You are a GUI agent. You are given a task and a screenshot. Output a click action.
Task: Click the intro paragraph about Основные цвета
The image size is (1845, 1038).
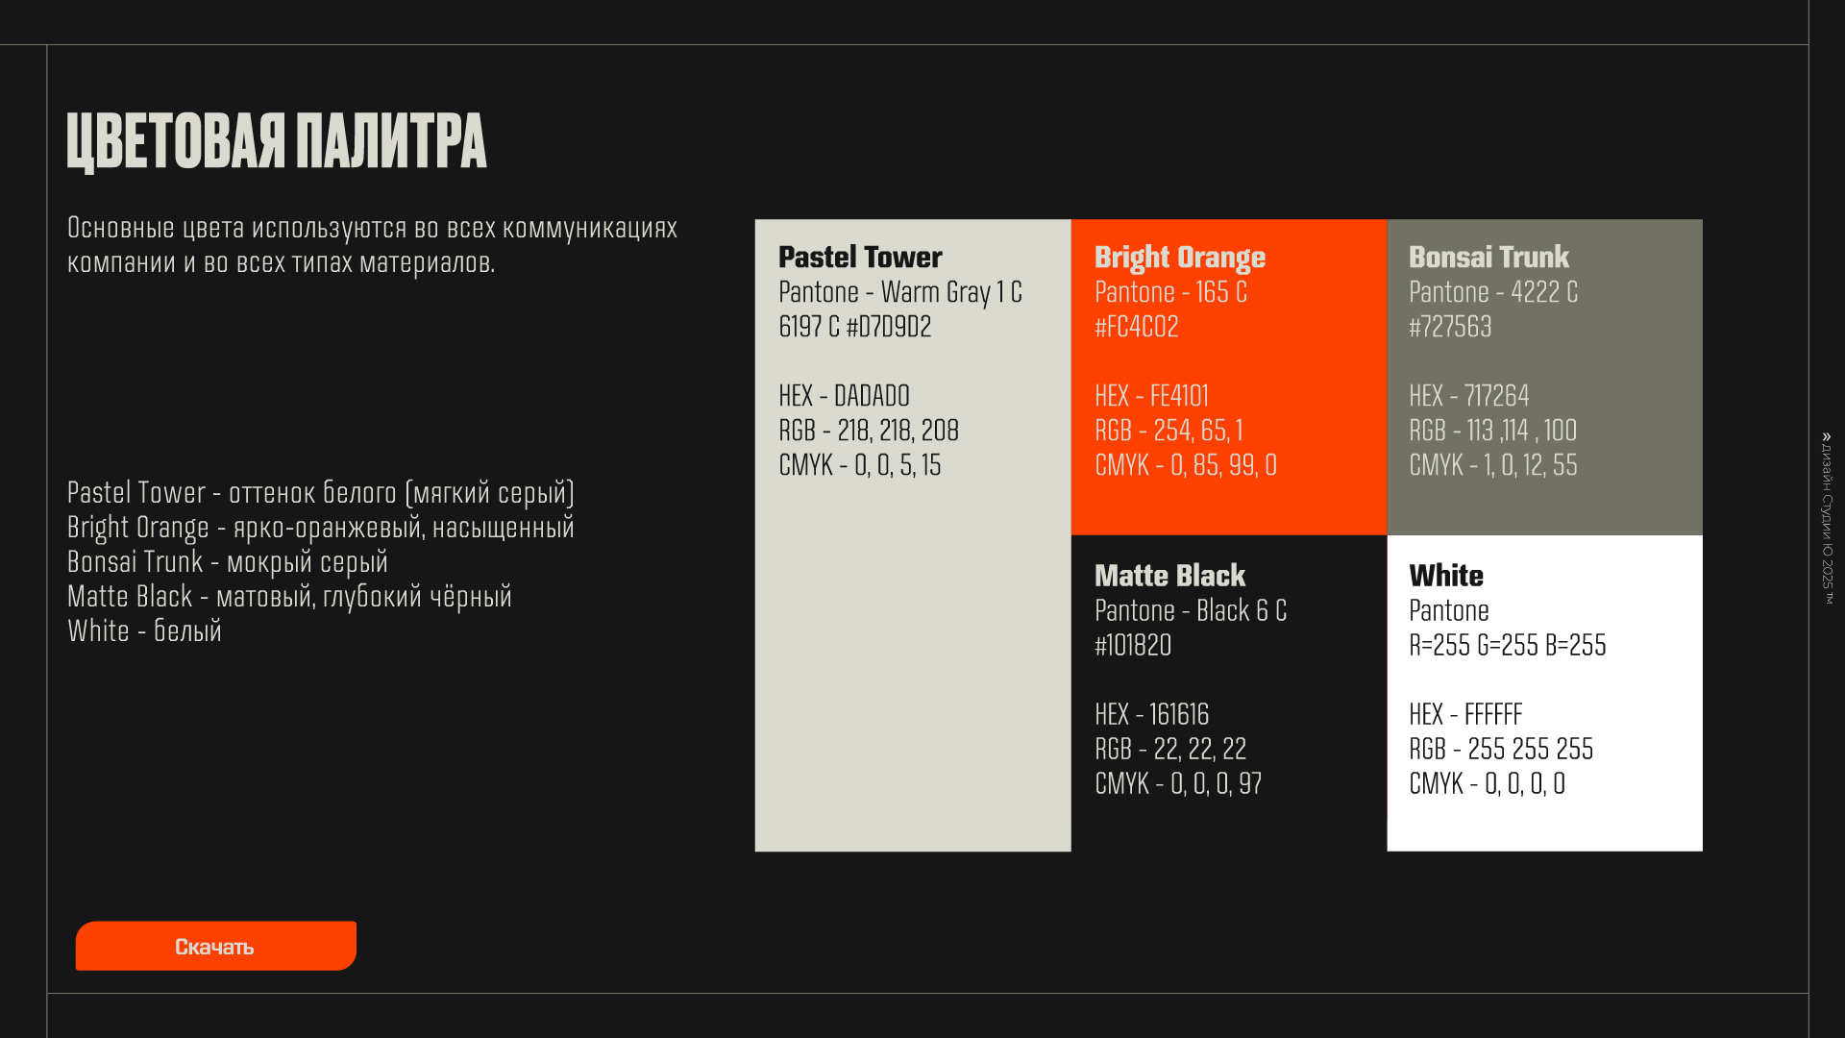(372, 245)
